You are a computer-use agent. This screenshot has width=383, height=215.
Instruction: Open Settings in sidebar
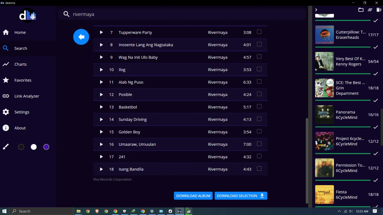(28, 112)
